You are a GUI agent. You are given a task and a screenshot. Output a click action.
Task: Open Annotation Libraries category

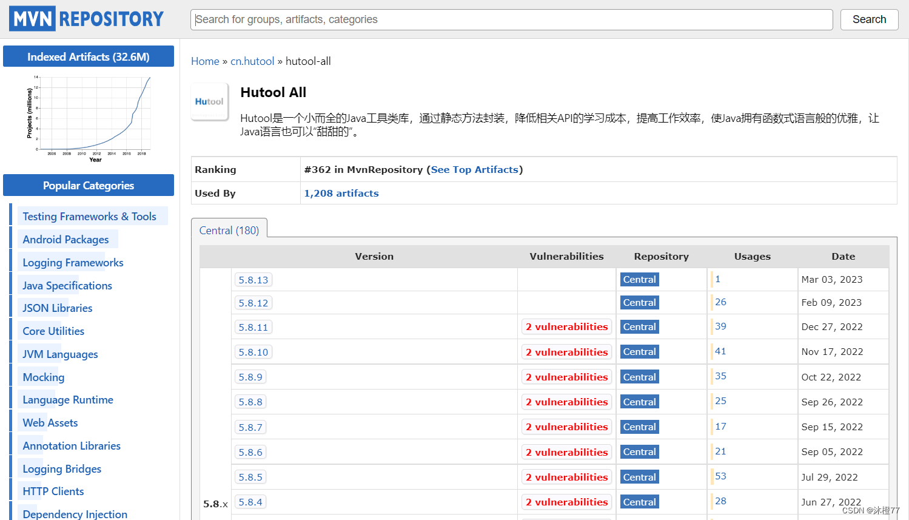tap(72, 446)
